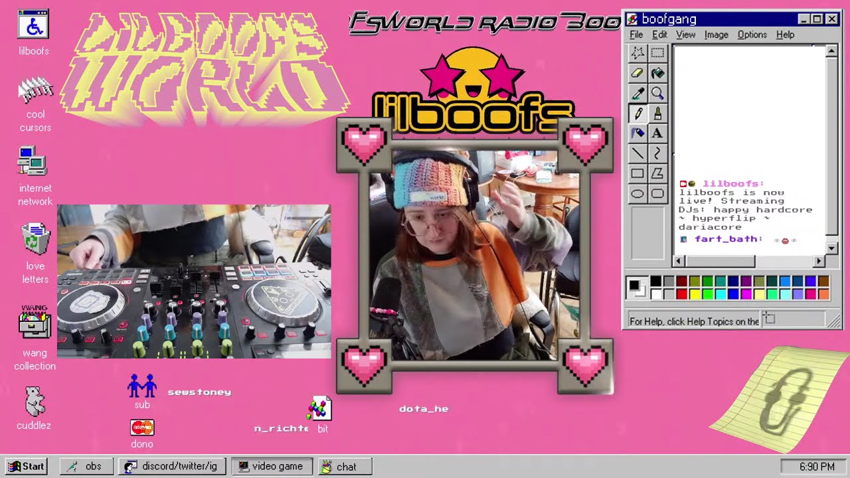
Task: Click the Start button
Action: pos(27,467)
